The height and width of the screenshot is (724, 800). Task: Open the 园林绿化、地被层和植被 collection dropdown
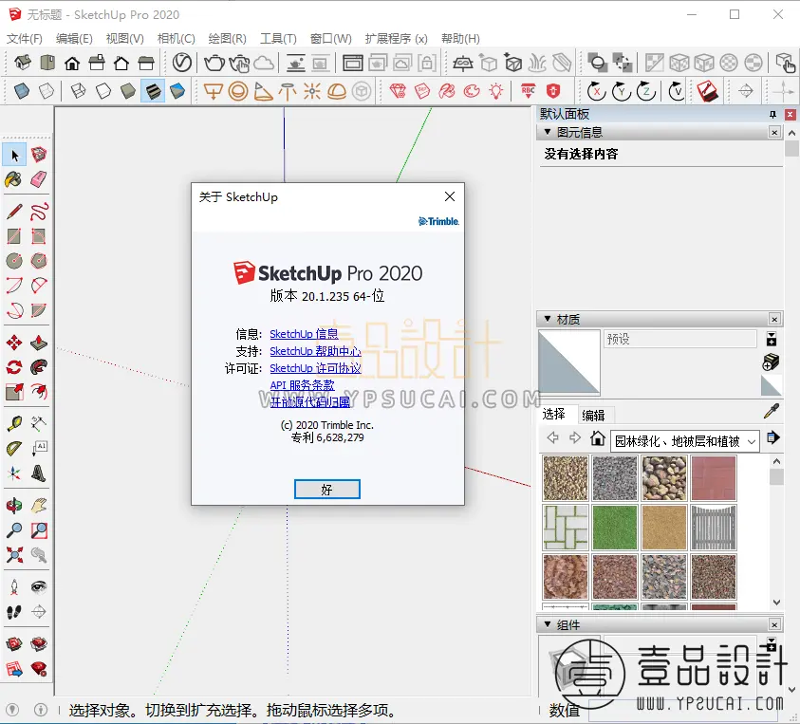(685, 441)
